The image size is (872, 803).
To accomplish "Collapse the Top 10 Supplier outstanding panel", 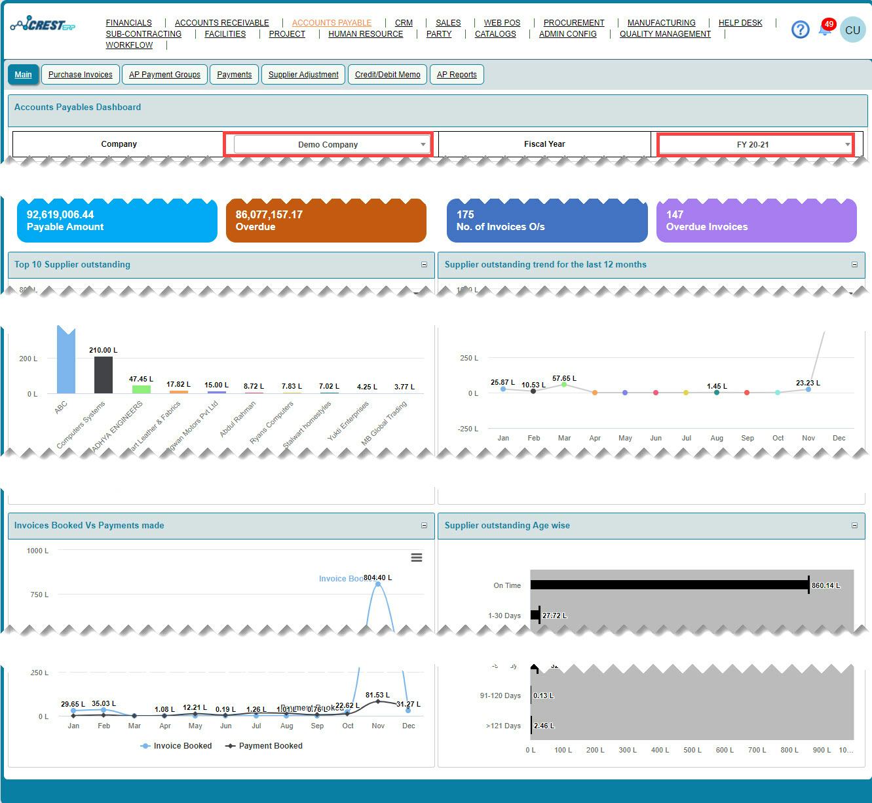I will coord(423,265).
